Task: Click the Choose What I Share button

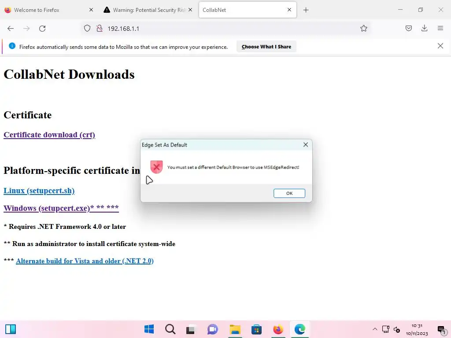Action: pyautogui.click(x=266, y=47)
